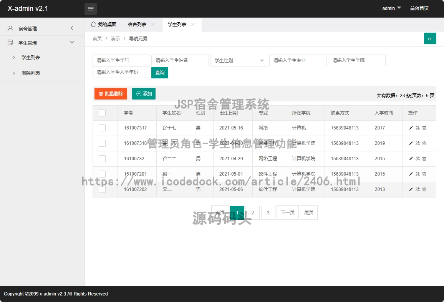The image size is (444, 302).
Task: Click the trash icon for student 161007317
Action: coord(424,128)
